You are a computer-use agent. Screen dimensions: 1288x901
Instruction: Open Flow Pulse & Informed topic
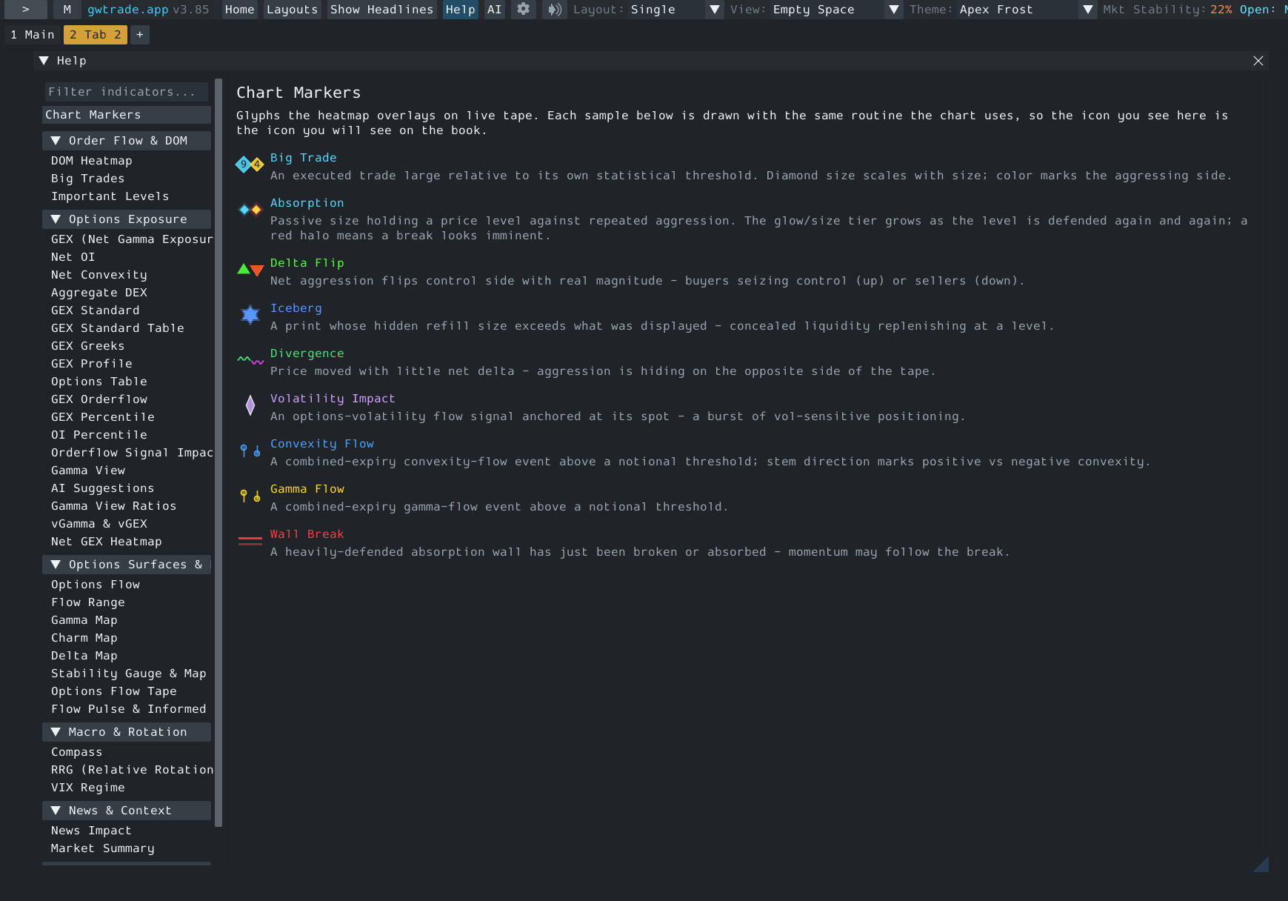click(129, 709)
